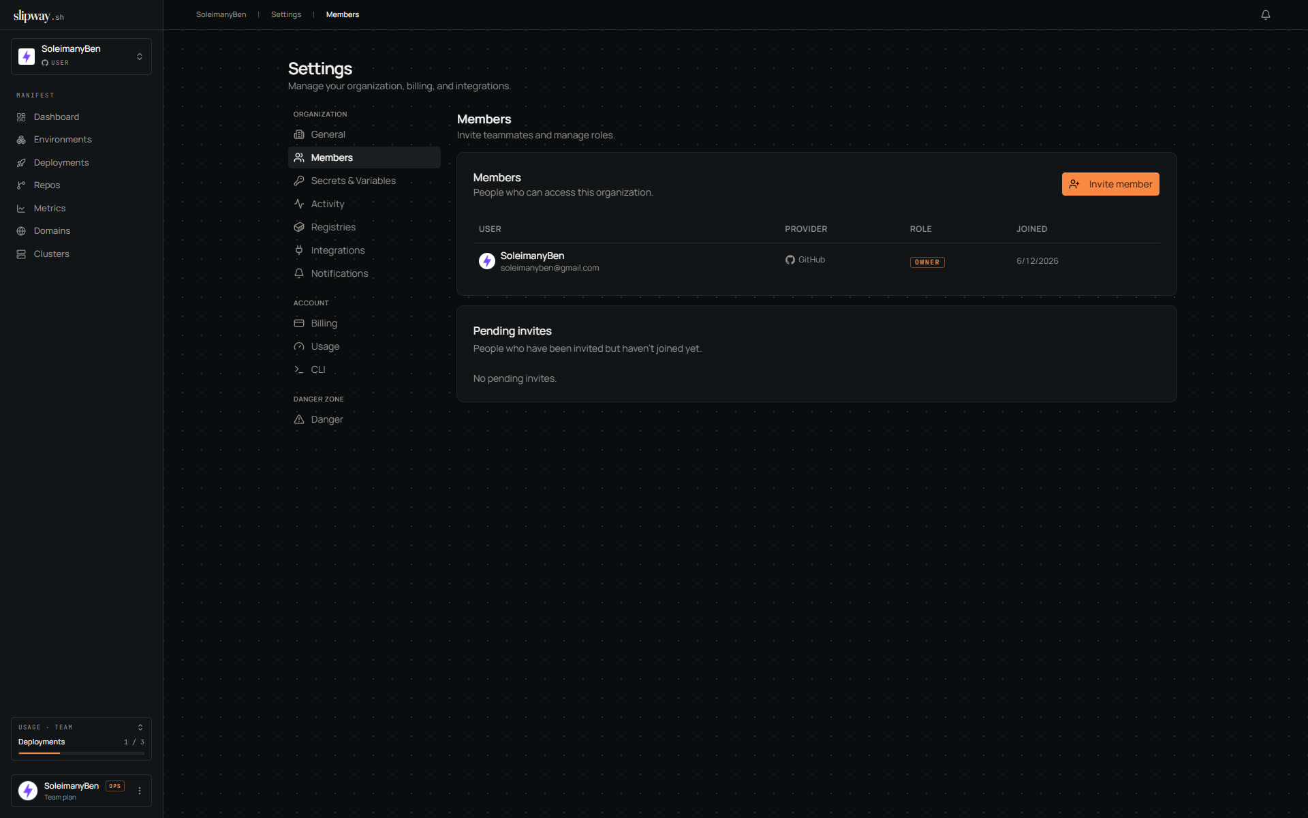Open Repos from the sidebar

pos(47,185)
